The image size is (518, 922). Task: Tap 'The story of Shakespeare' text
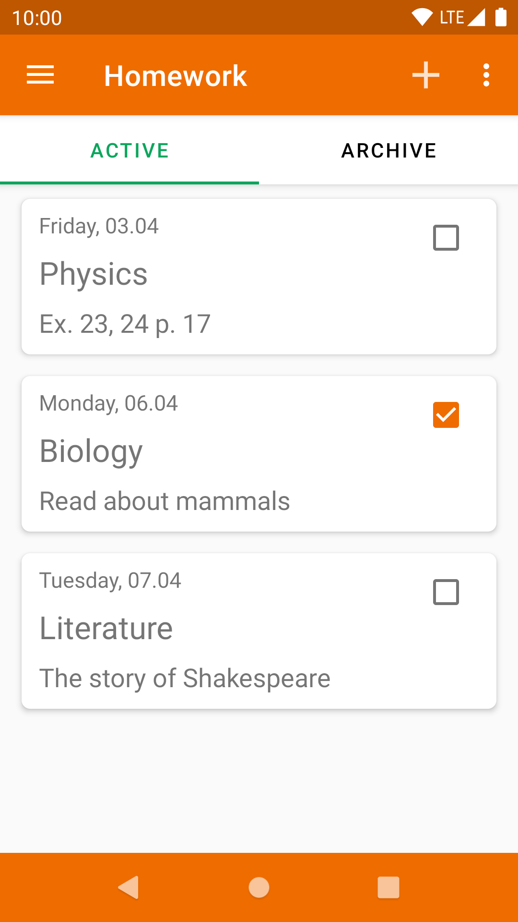(185, 679)
